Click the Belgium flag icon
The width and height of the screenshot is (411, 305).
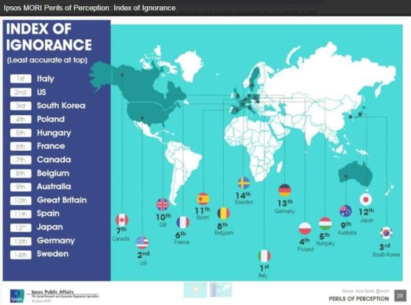(x=223, y=213)
